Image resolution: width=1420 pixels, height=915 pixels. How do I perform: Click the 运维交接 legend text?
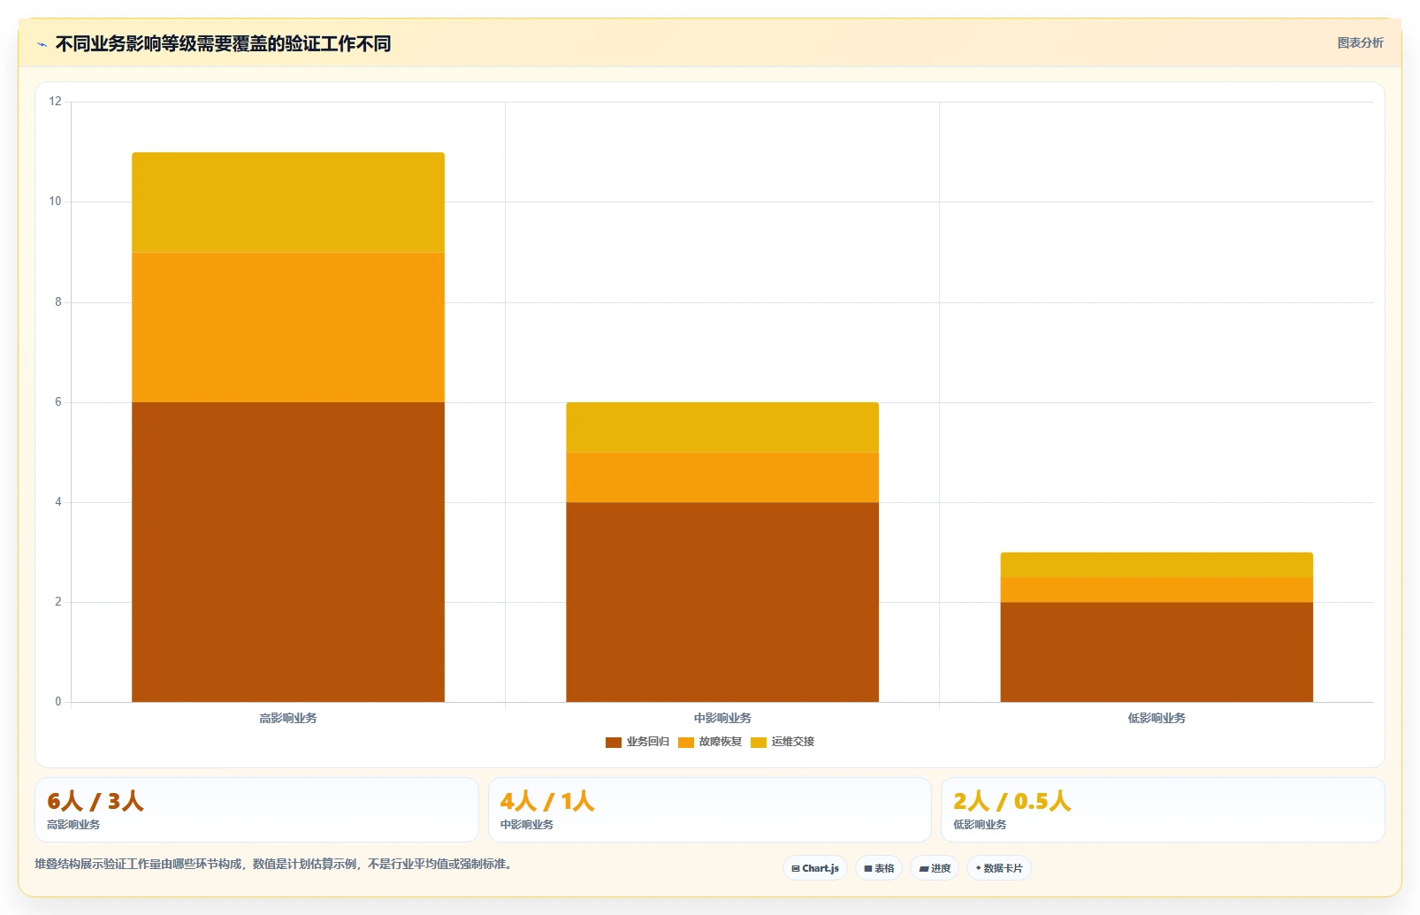(793, 742)
